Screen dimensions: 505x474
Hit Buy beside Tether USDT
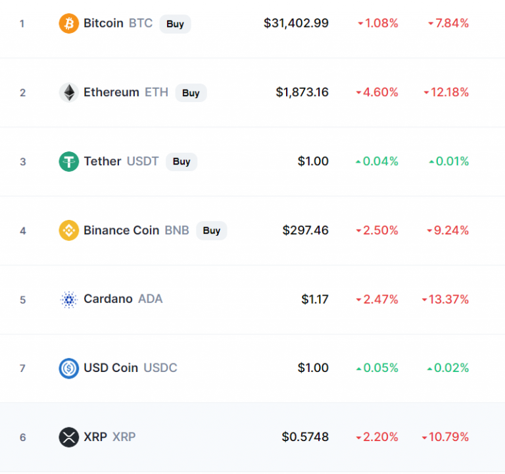[181, 161]
